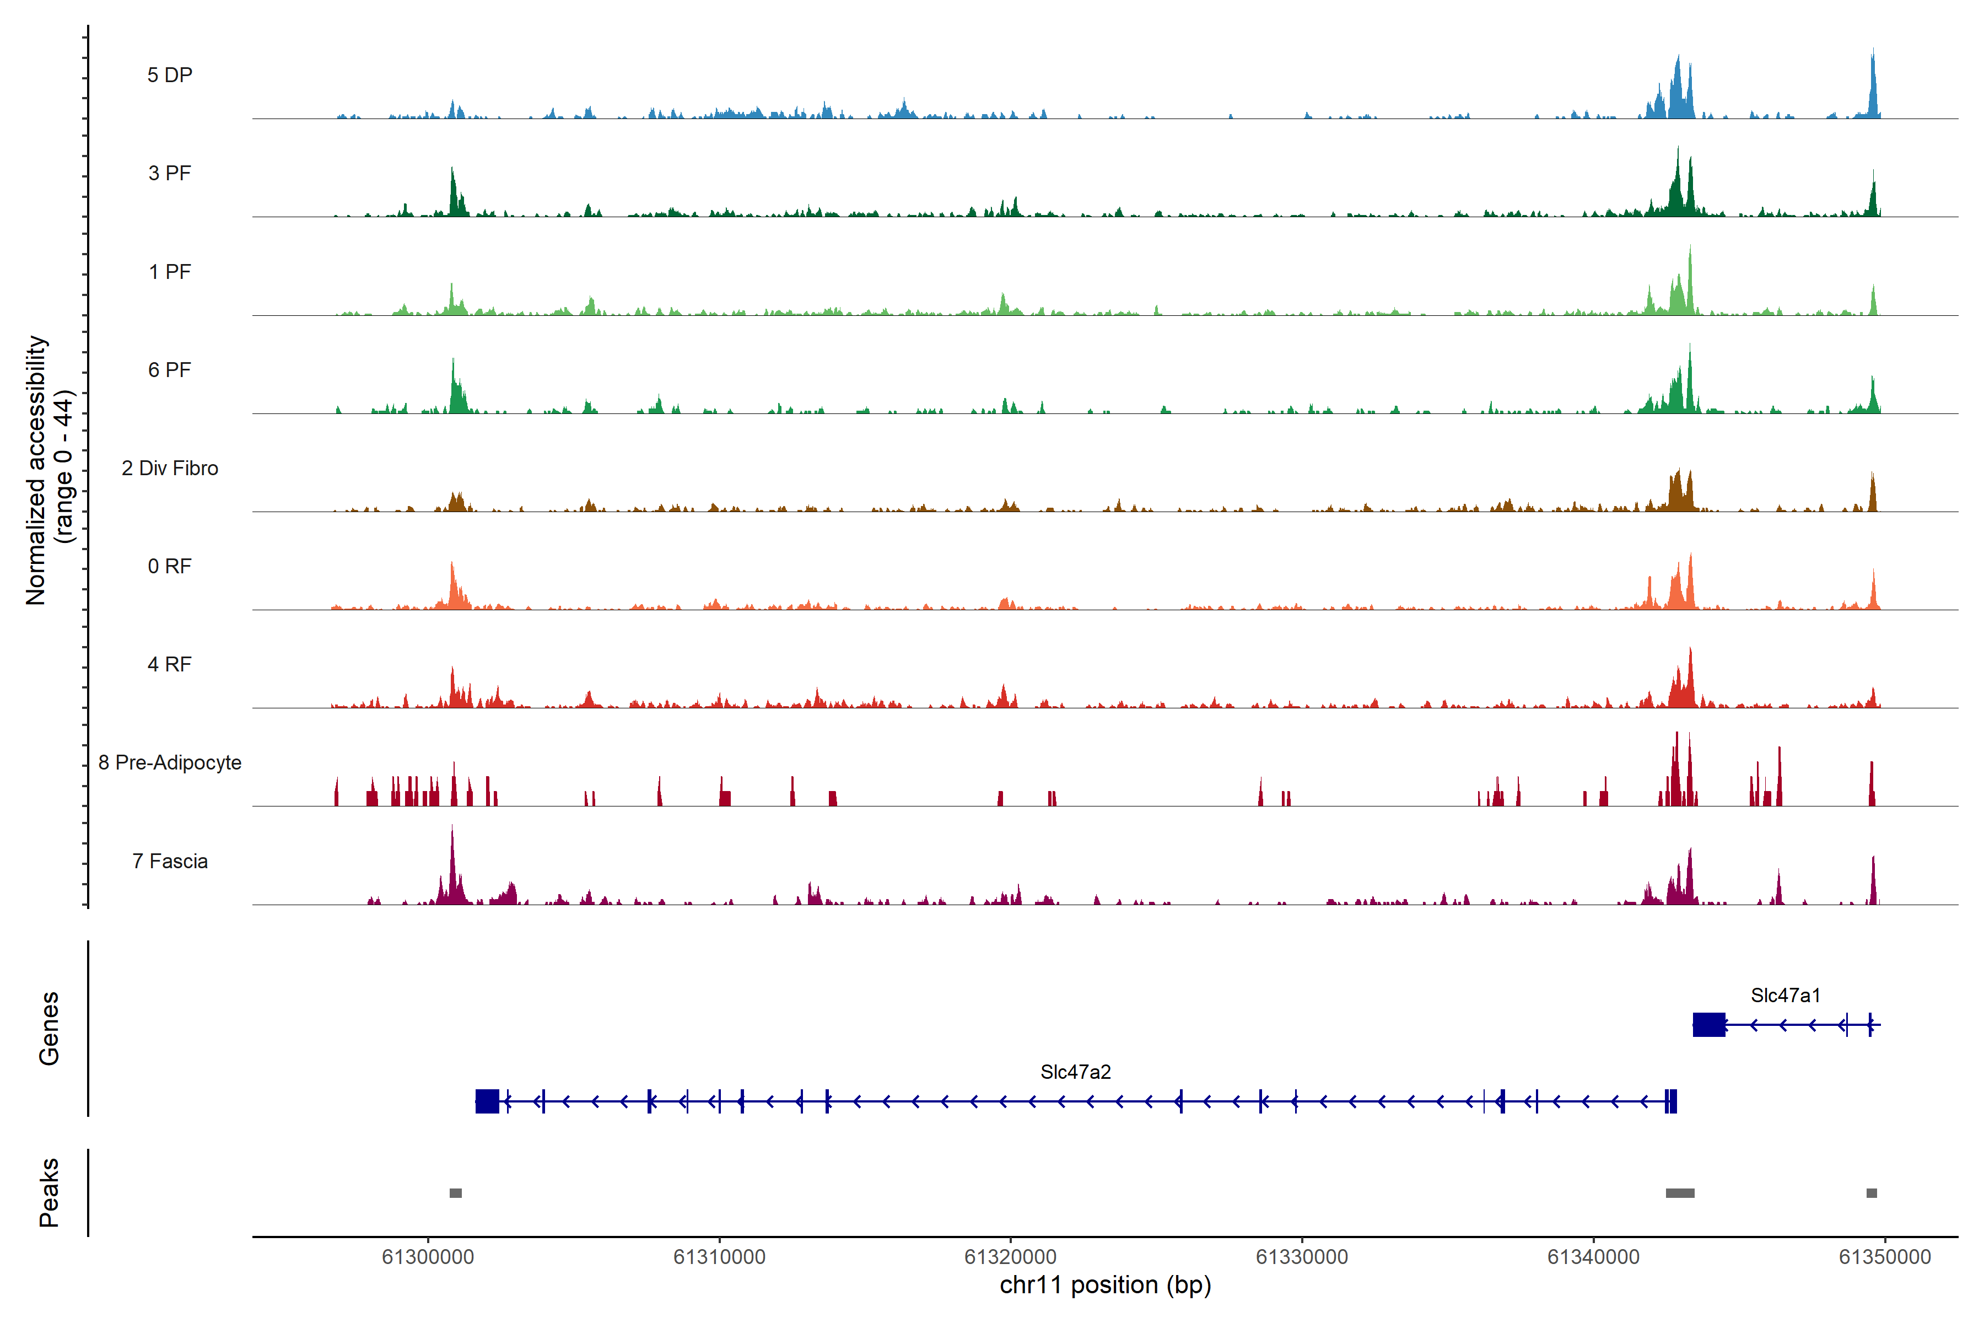Click the 61320000 axis tick label
1984x1323 pixels.
(x=1010, y=1256)
